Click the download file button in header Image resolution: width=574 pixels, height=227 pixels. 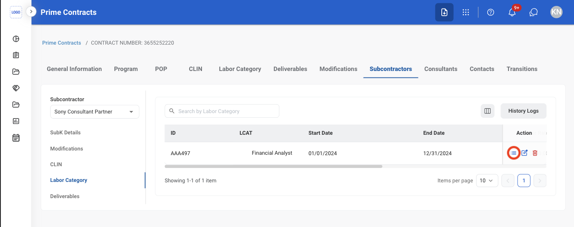point(444,12)
